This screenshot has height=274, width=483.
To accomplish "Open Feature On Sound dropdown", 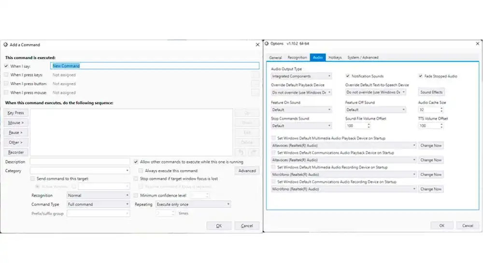I will [301, 110].
